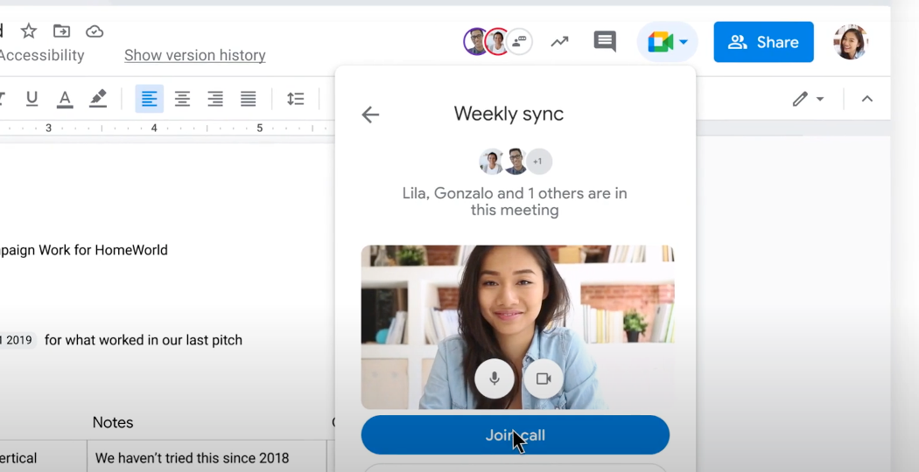The image size is (919, 472).
Task: Justify the paragraph text
Action: tap(249, 99)
